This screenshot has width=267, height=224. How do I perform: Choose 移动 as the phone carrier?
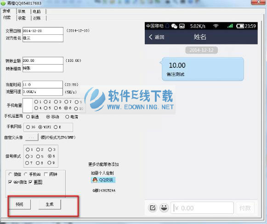pyautogui.click(x=48, y=117)
